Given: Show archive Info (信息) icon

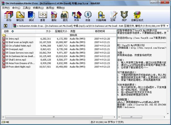Looking at the screenshot, I should (x=88, y=15).
